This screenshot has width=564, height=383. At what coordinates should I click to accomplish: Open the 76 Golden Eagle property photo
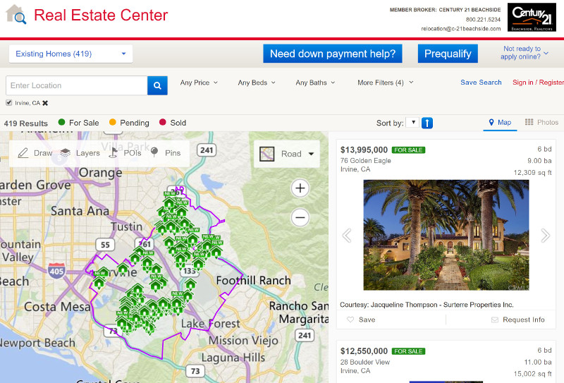pos(446,235)
